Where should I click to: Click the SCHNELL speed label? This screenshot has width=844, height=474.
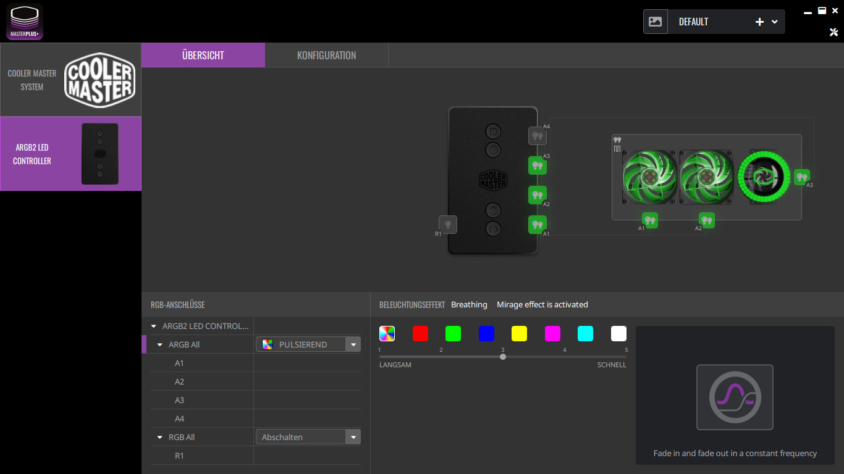pos(612,365)
